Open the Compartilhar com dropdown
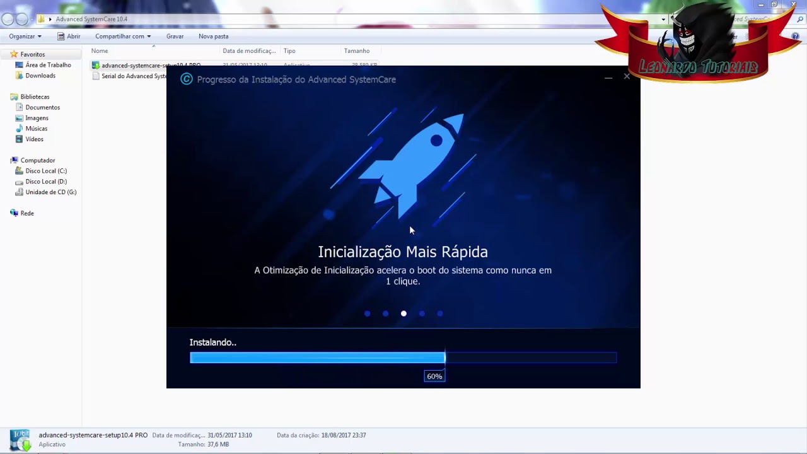Viewport: 807px width, 454px height. tap(123, 37)
